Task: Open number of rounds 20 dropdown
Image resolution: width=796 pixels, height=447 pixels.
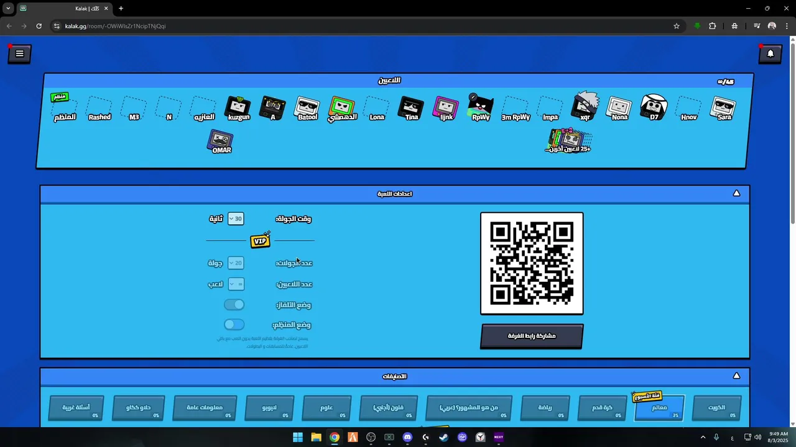Action: tap(236, 263)
